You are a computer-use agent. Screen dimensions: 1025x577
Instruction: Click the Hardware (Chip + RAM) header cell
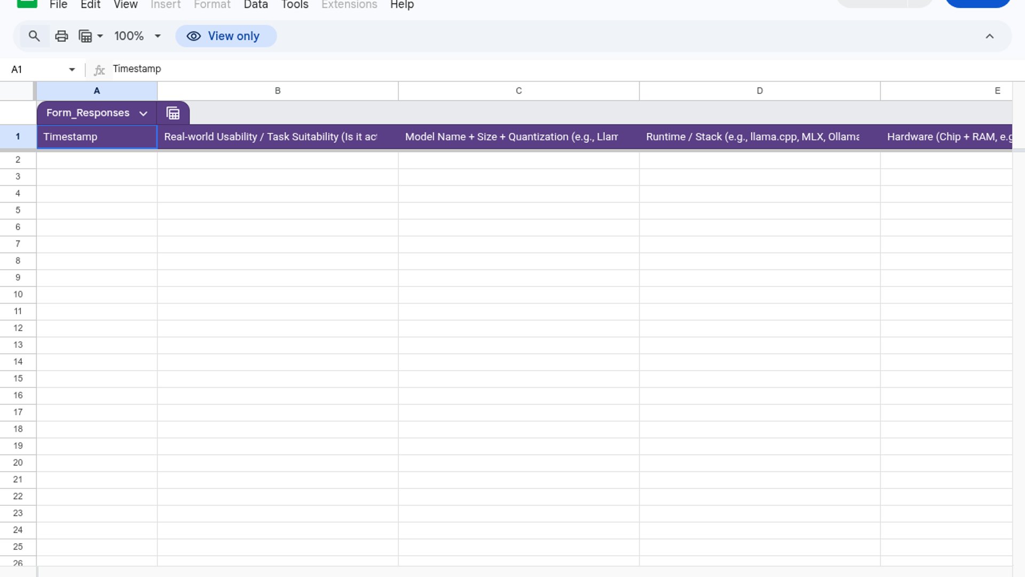pos(946,137)
